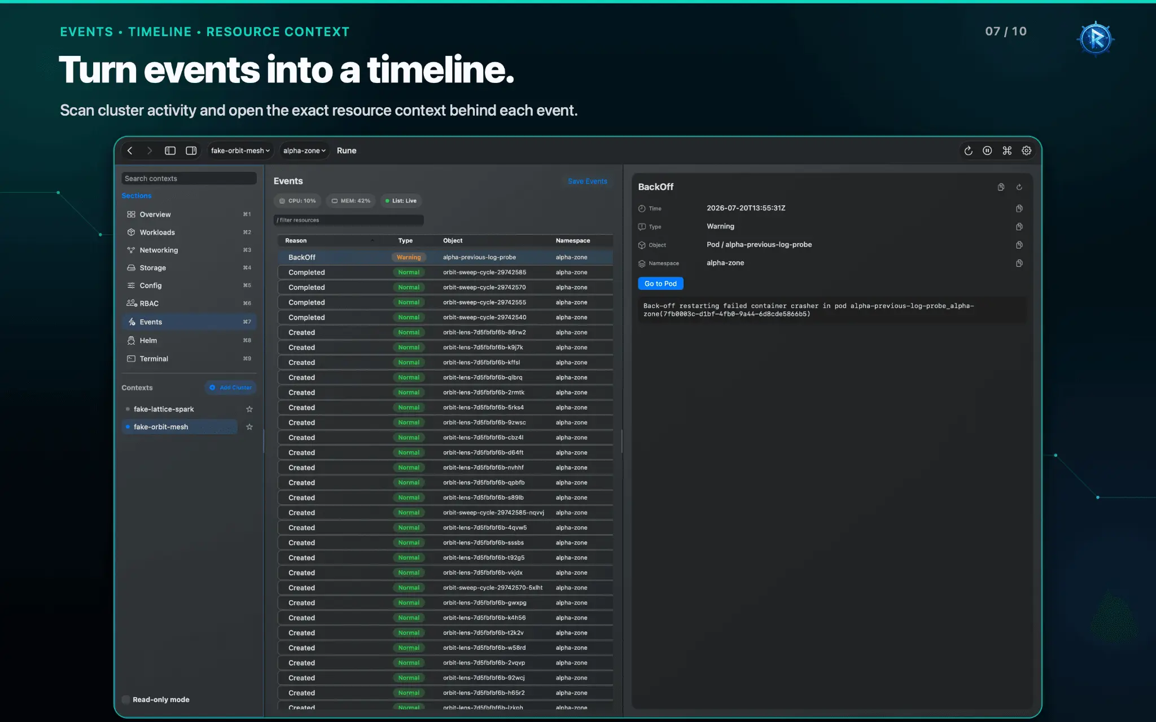Screen dimensions: 1156x722
Task: Go forward using the right chevron
Action: [150, 151]
